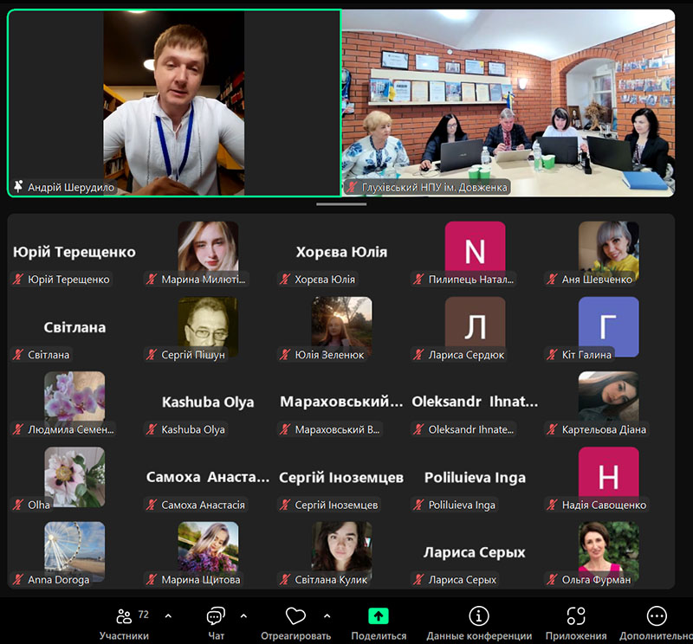
Task: Click muted mic icon beside Юлія Зеленюк
Action: click(x=285, y=355)
